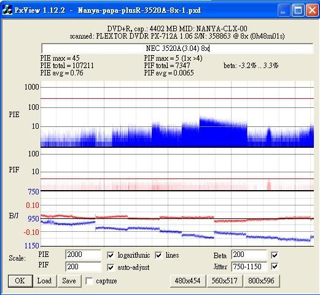
Task: Click the 'PIF max = 5 (1x >4)' text
Action: [x=173, y=58]
